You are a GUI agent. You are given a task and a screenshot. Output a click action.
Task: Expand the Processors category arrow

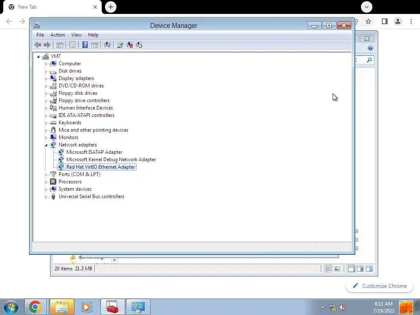point(46,182)
